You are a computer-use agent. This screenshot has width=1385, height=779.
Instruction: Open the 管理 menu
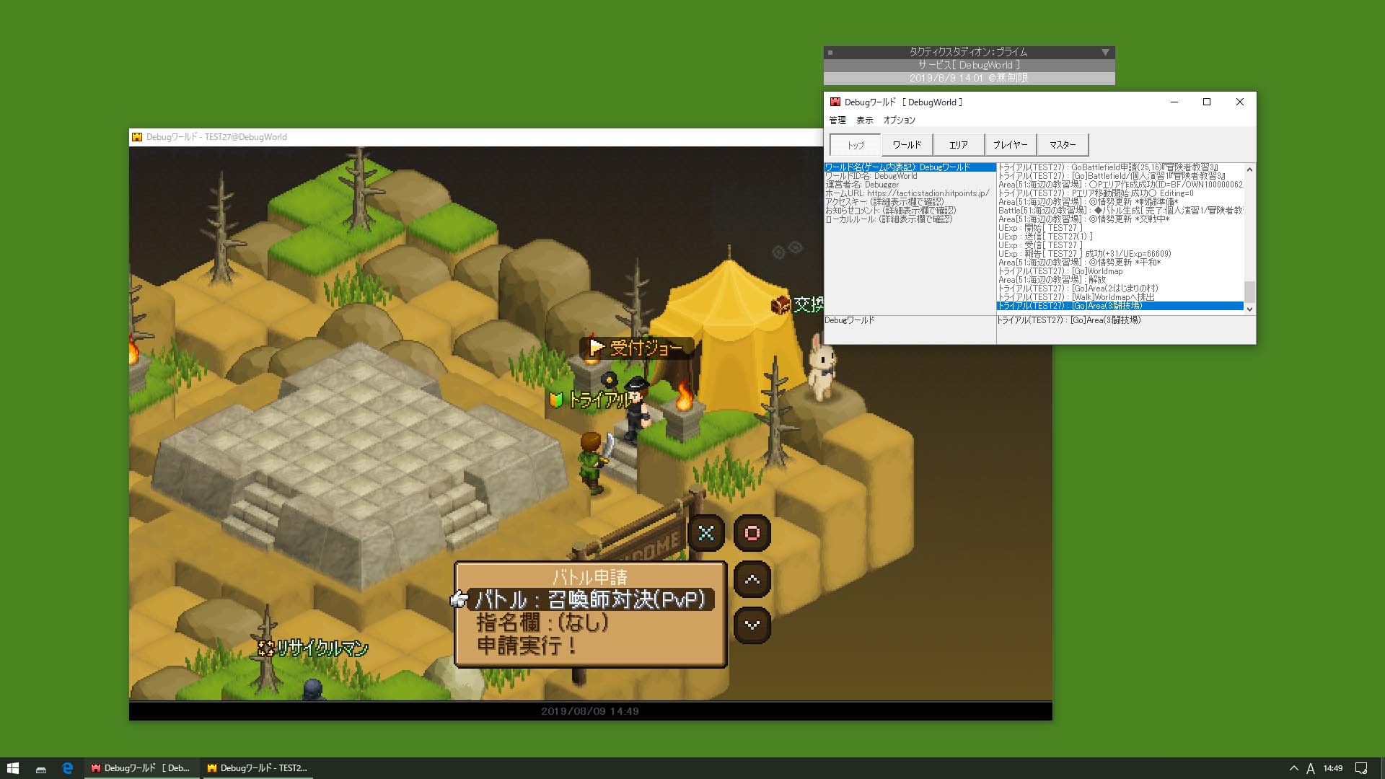click(837, 120)
